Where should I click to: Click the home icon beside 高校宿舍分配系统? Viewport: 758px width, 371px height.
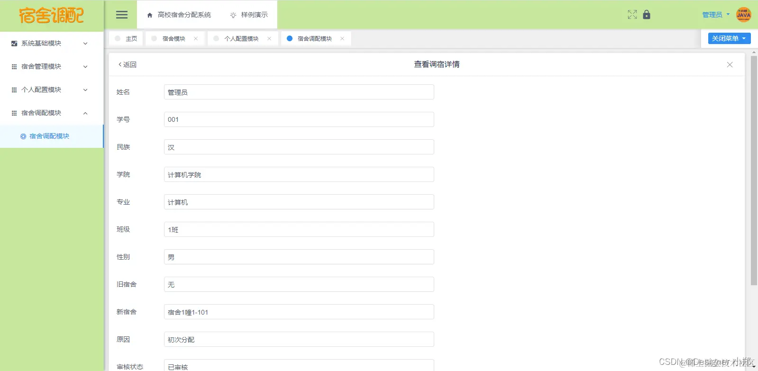pos(150,15)
